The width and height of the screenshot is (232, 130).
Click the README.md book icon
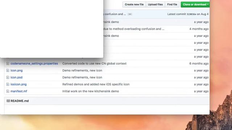click(8, 101)
